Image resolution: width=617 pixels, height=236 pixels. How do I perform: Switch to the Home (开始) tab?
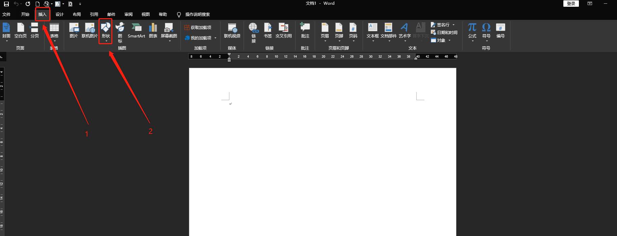point(25,14)
